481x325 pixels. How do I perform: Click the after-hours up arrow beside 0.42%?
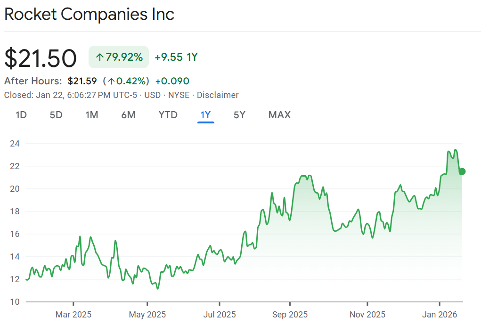112,81
